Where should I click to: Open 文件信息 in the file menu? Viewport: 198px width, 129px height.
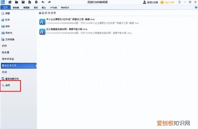click(x=8, y=40)
